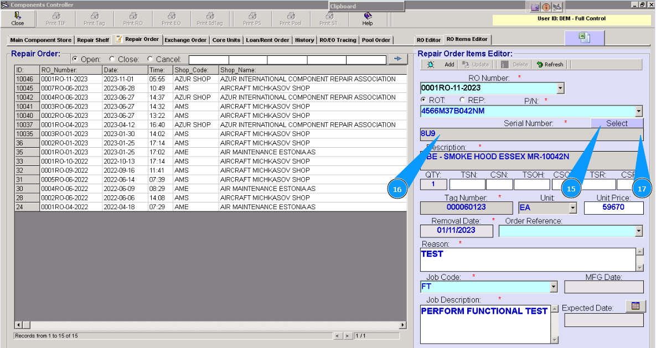This screenshot has height=348, width=656.
Task: Click into the Unit Price field
Action: click(x=613, y=208)
